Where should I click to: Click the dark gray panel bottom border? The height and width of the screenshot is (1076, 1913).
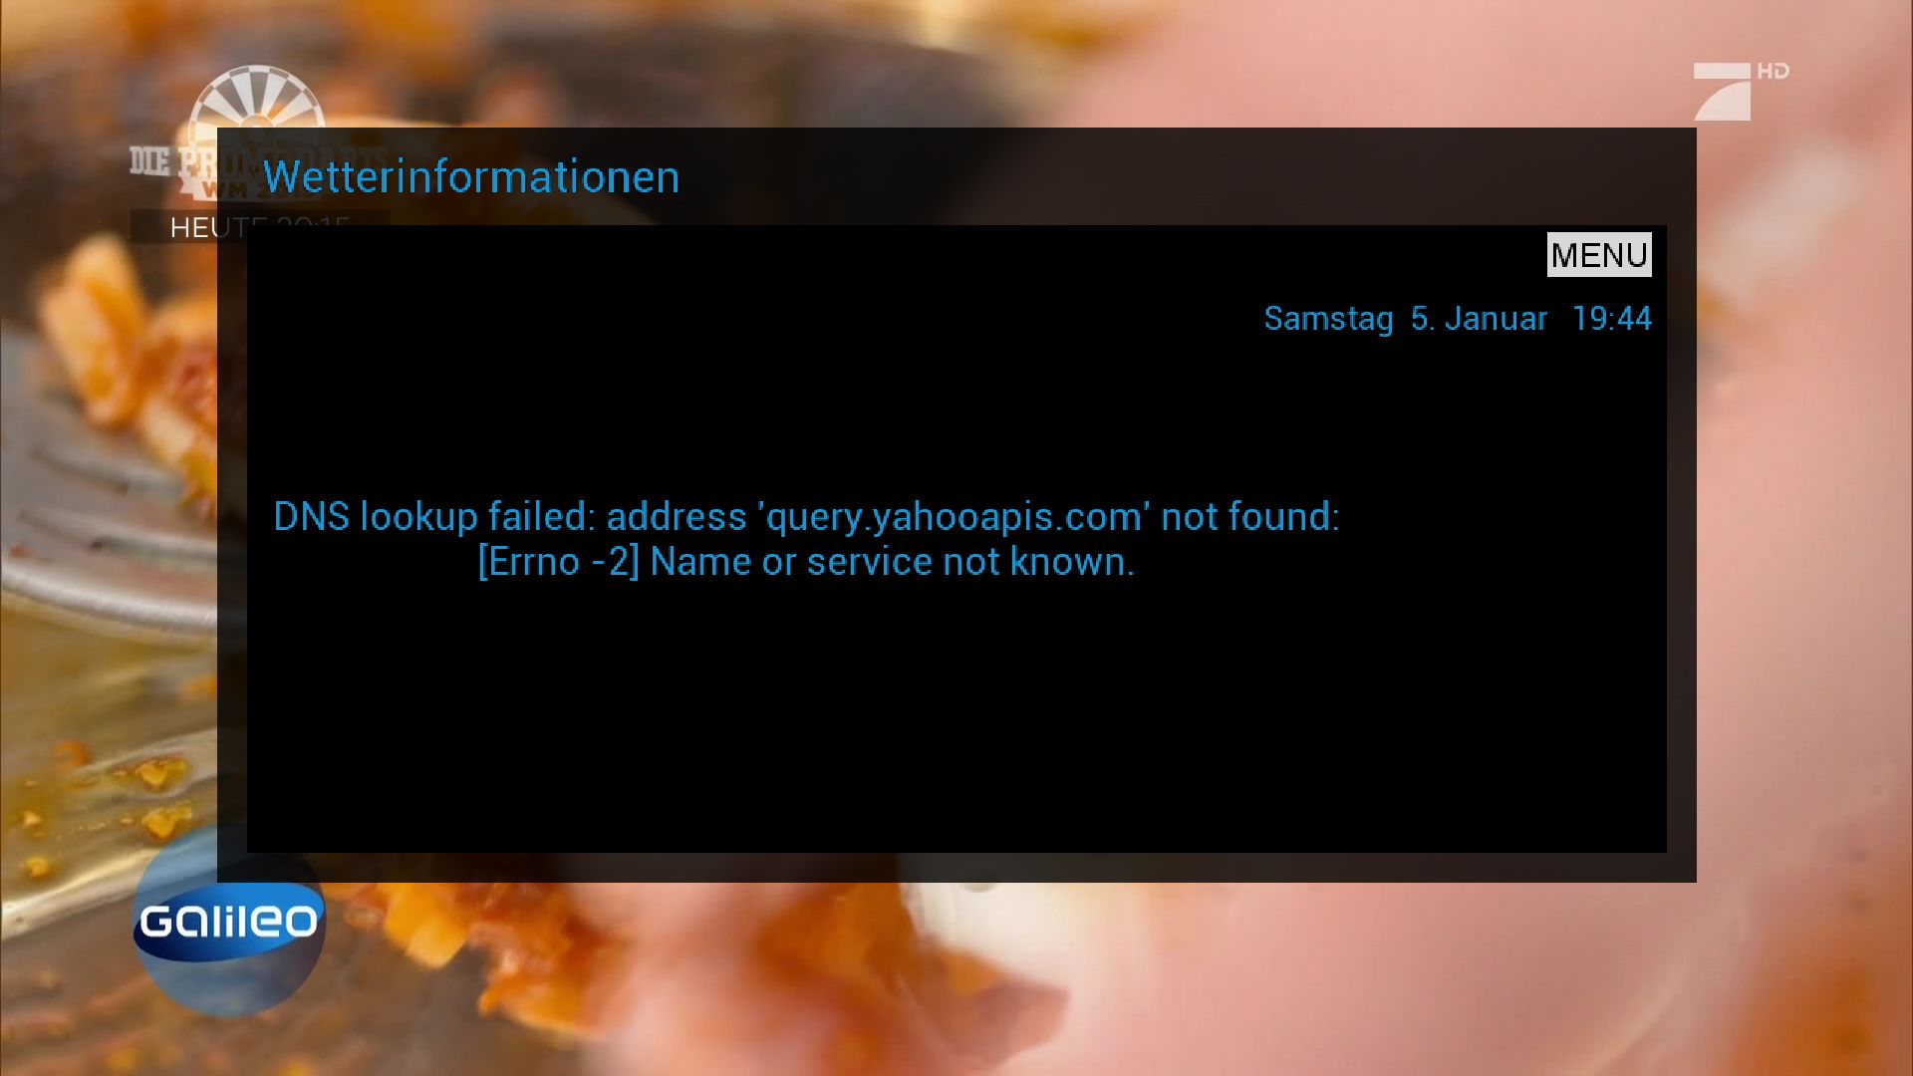click(956, 868)
